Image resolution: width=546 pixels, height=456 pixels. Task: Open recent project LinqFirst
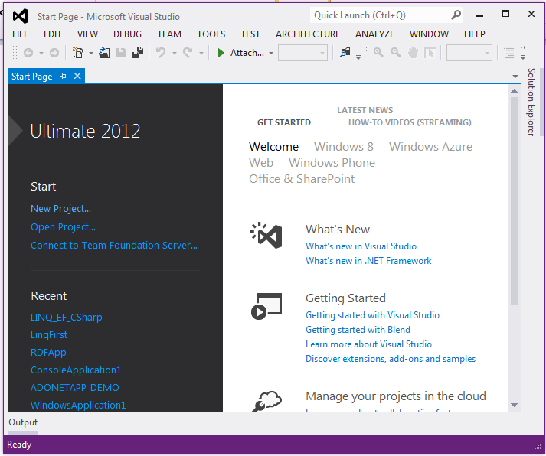(x=49, y=334)
